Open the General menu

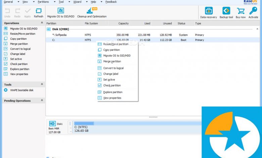(x=8, y=2)
